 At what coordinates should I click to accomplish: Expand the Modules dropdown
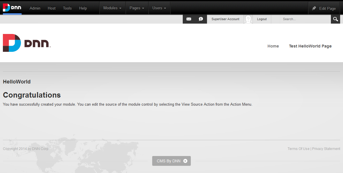[112, 8]
